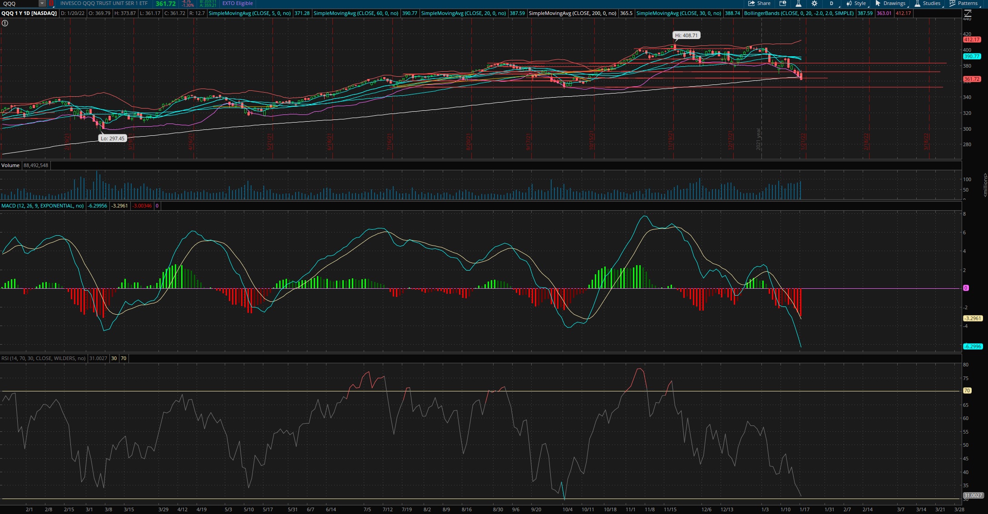The height and width of the screenshot is (514, 988).
Task: Click the Hi: 408.71 price marker
Action: [x=686, y=35]
